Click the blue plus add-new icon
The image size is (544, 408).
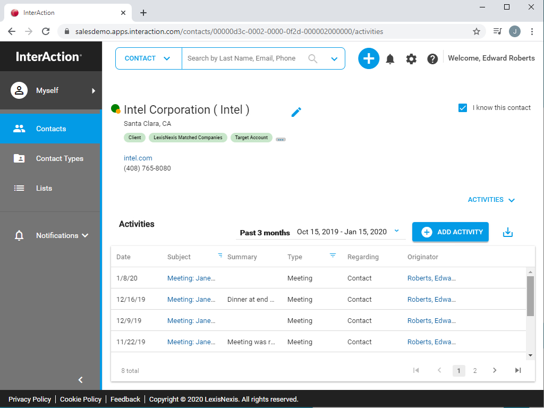[369, 58]
